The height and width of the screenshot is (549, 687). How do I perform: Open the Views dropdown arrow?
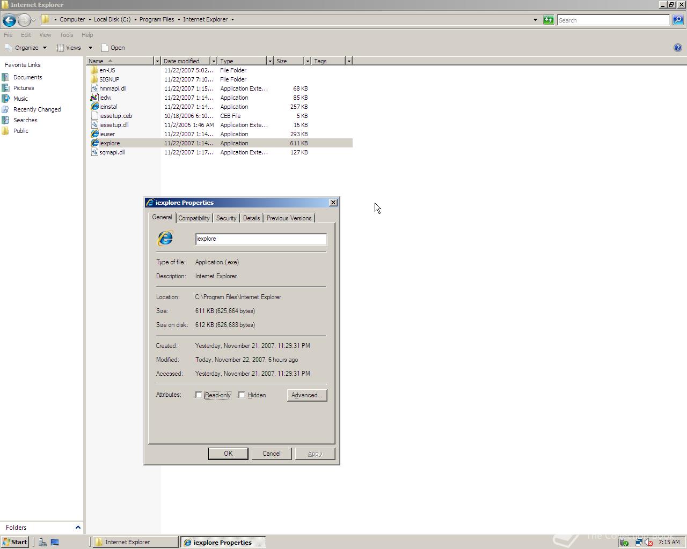(x=90, y=48)
